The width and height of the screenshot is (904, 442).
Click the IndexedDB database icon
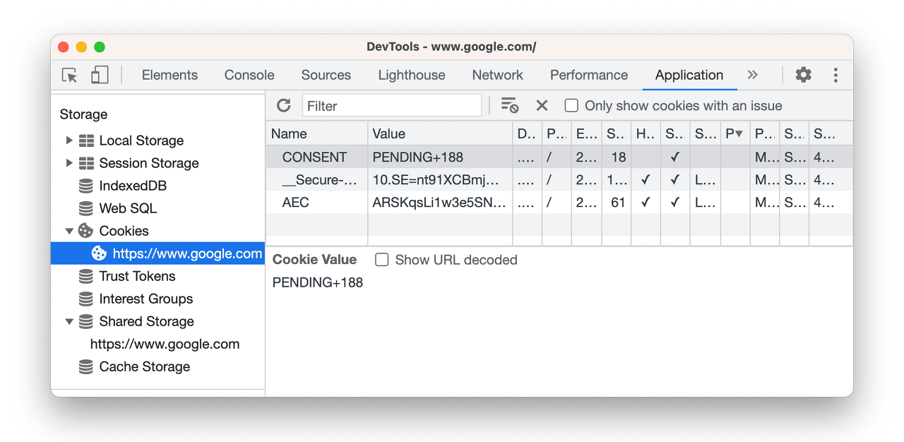pyautogui.click(x=86, y=186)
